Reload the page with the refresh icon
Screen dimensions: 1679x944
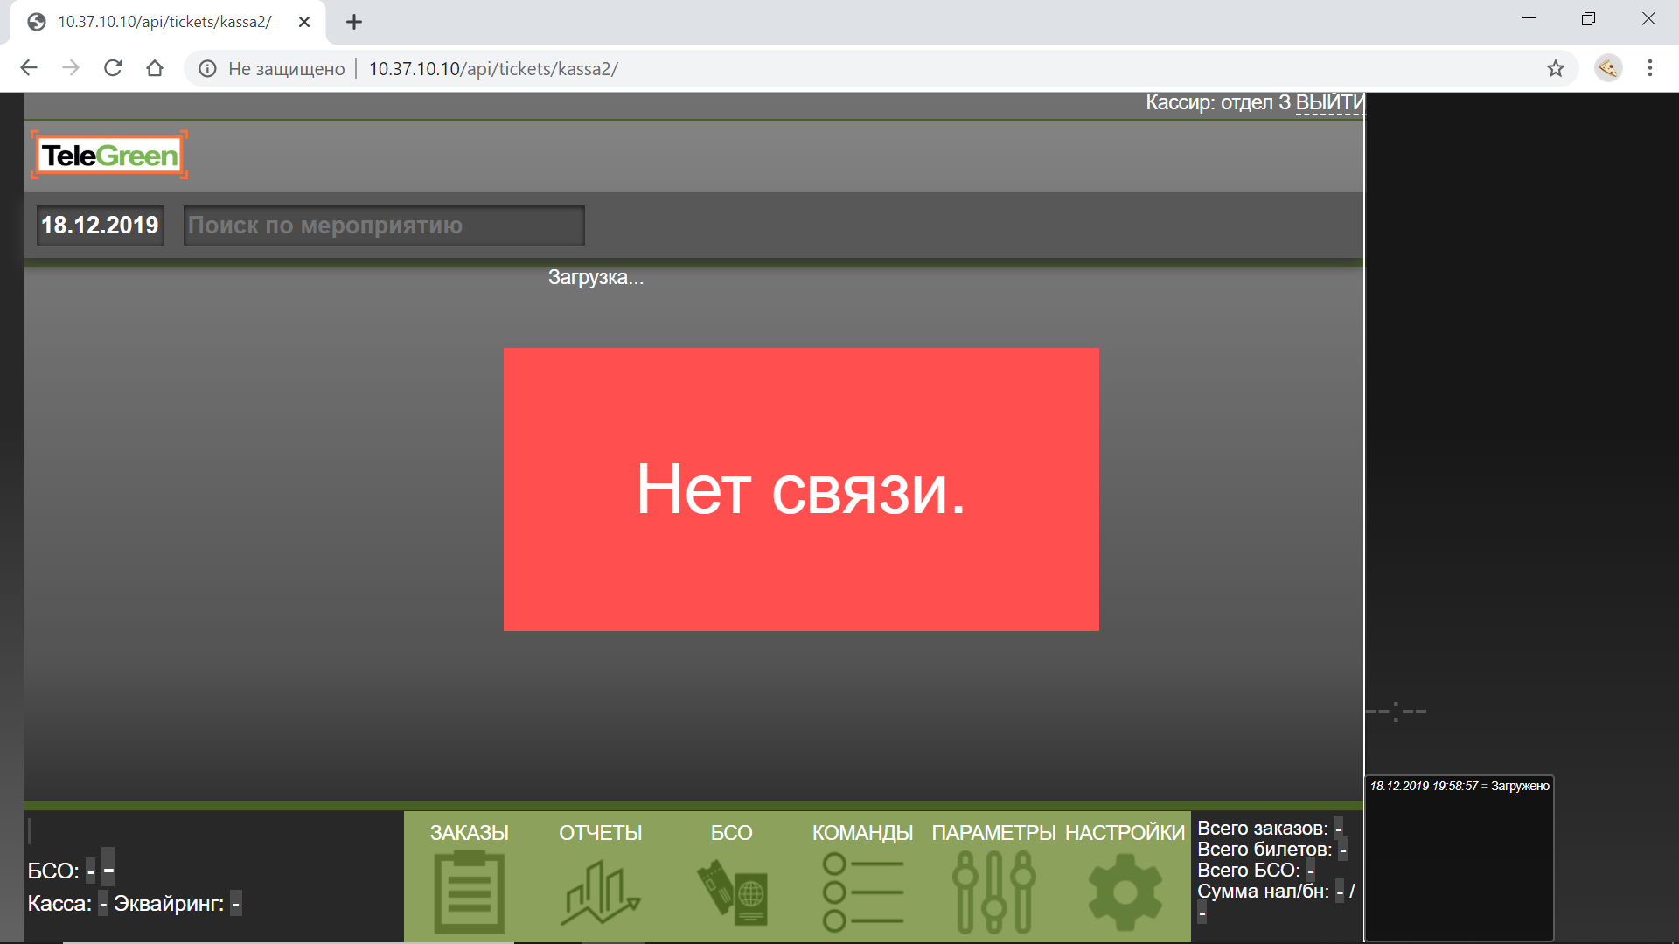(x=113, y=68)
